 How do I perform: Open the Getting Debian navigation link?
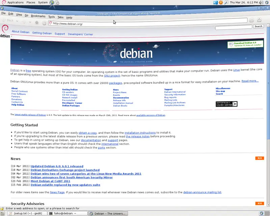[x=42, y=33]
